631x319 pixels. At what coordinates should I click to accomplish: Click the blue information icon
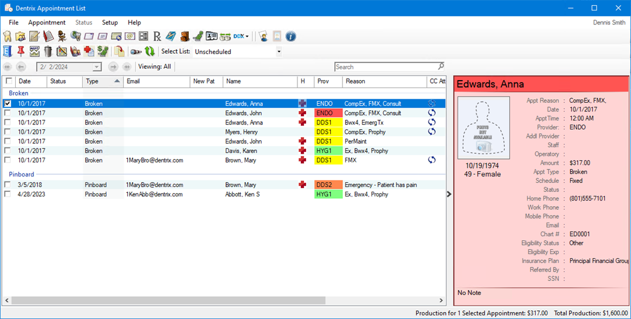coord(290,36)
